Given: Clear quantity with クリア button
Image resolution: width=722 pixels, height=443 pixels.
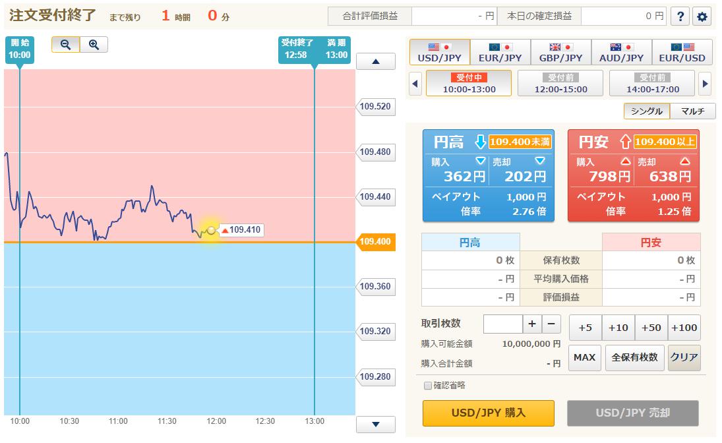Looking at the screenshot, I should tap(684, 358).
